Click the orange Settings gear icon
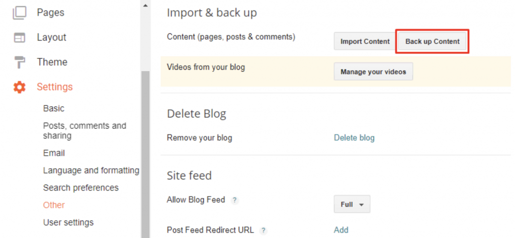This screenshot has height=238, width=515. [x=19, y=87]
